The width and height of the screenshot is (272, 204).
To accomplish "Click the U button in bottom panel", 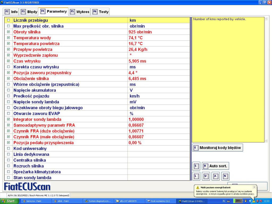I will [206, 176].
